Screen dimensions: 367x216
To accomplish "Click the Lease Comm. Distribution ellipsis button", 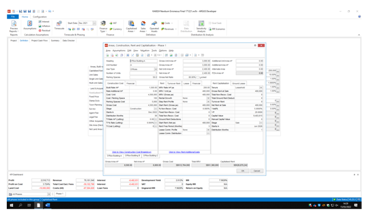I will (x=208, y=133).
